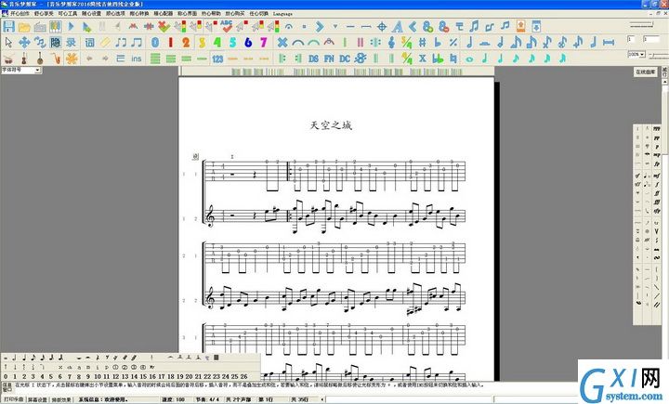Click the circled 1 in bottom palette
Image resolution: width=669 pixels, height=404 pixels.
pyautogui.click(x=115, y=367)
